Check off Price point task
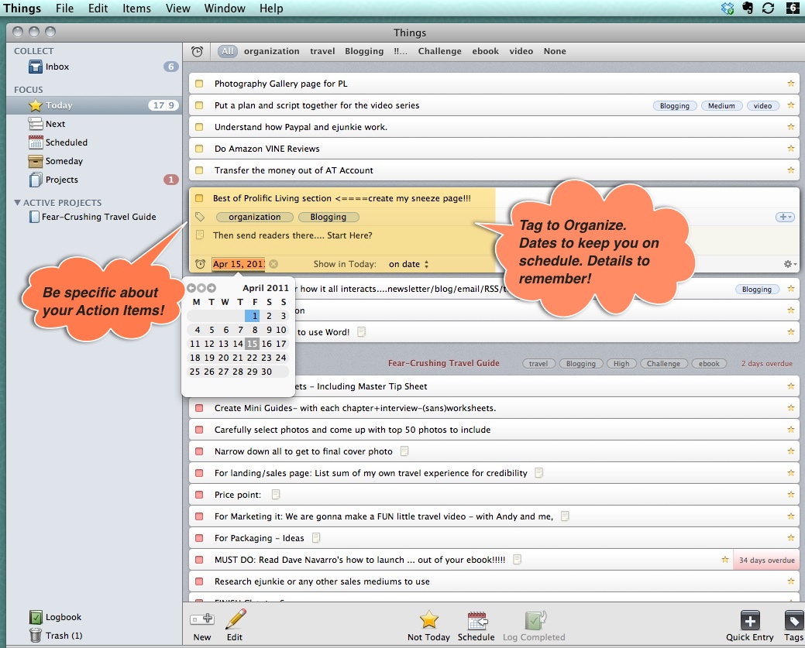 (x=199, y=495)
